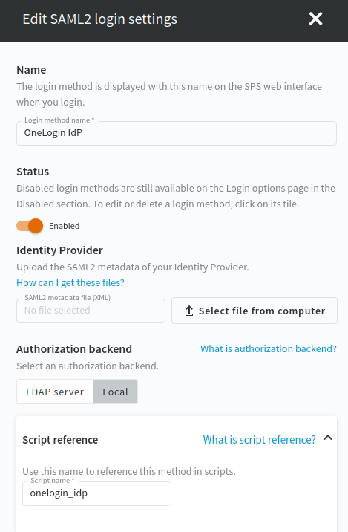Click Select file from computer button

pos(255,311)
